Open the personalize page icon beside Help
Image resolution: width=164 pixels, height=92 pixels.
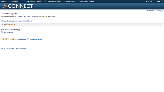[x=162, y=11]
